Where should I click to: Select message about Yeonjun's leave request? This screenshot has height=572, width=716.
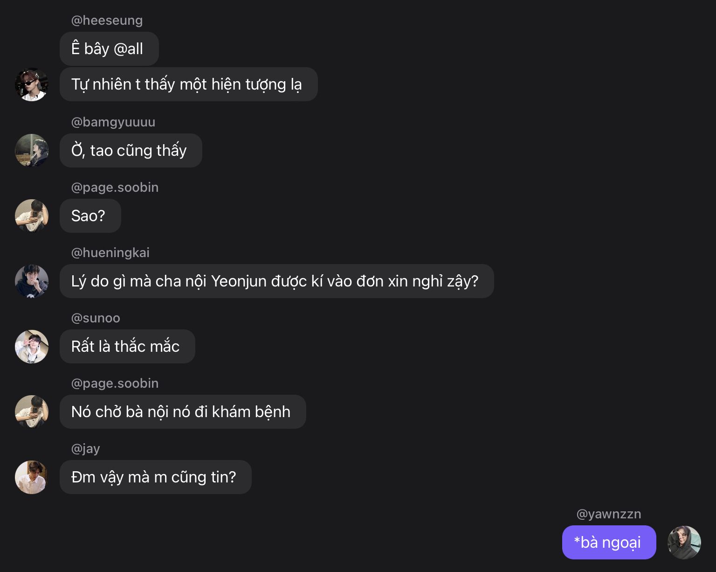[x=276, y=281]
